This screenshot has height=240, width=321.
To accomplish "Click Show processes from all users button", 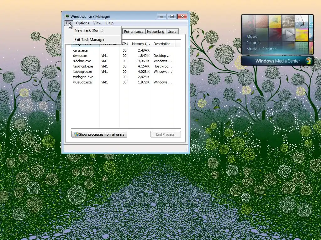I will (x=99, y=134).
